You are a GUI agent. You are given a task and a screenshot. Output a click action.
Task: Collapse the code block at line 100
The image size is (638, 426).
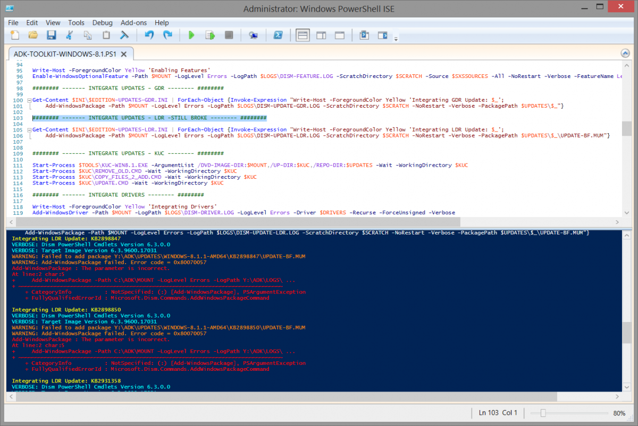28,100
